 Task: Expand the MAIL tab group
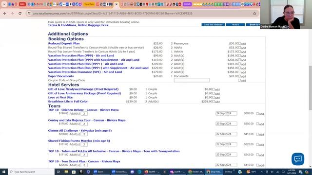click(22, 4)
